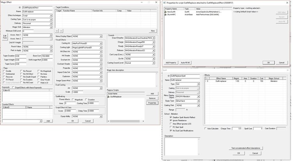293x162 pixels.
Task: Uncheck Disallow Spell Absorb/Reflect
Action: coord(171,117)
